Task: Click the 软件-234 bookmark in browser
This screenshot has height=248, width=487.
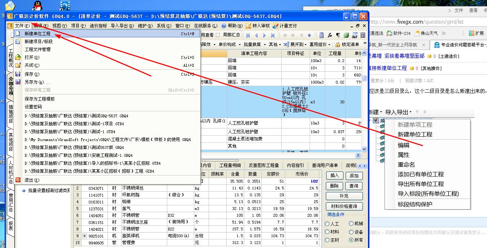Action: pos(399,33)
